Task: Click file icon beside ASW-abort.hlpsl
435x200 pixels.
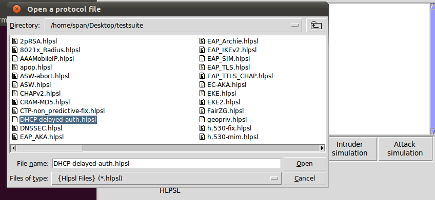Action: point(15,76)
